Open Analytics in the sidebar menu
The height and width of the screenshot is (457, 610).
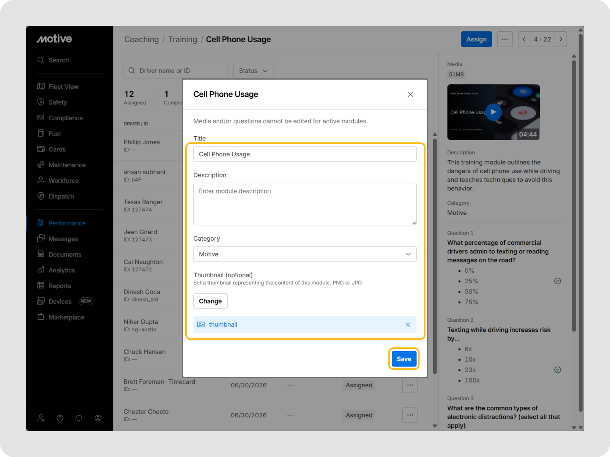[x=61, y=270]
